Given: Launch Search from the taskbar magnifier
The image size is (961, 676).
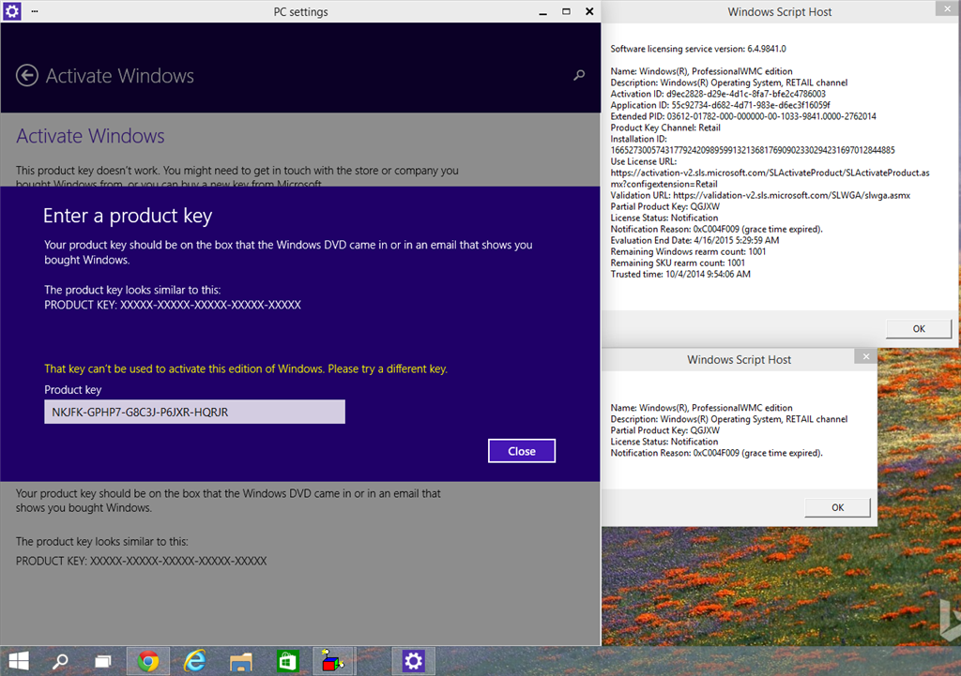Looking at the screenshot, I should 60,661.
